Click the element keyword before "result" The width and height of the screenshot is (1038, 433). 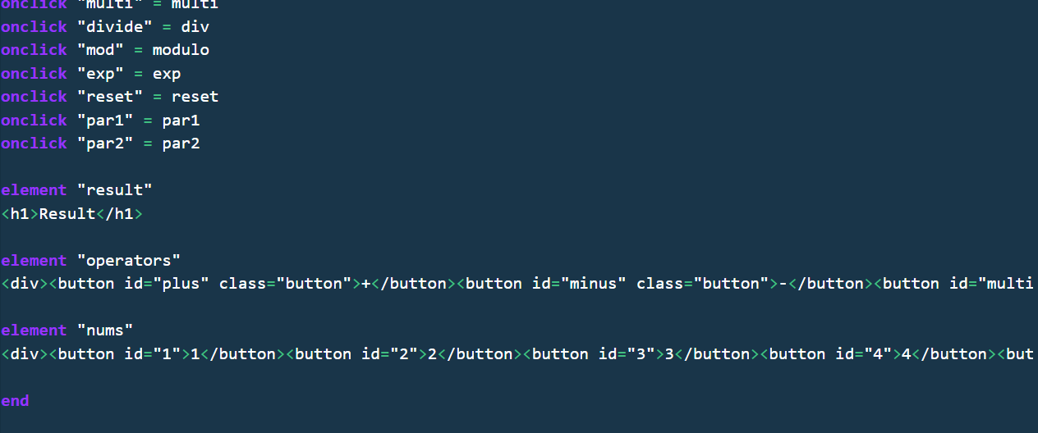[34, 190]
